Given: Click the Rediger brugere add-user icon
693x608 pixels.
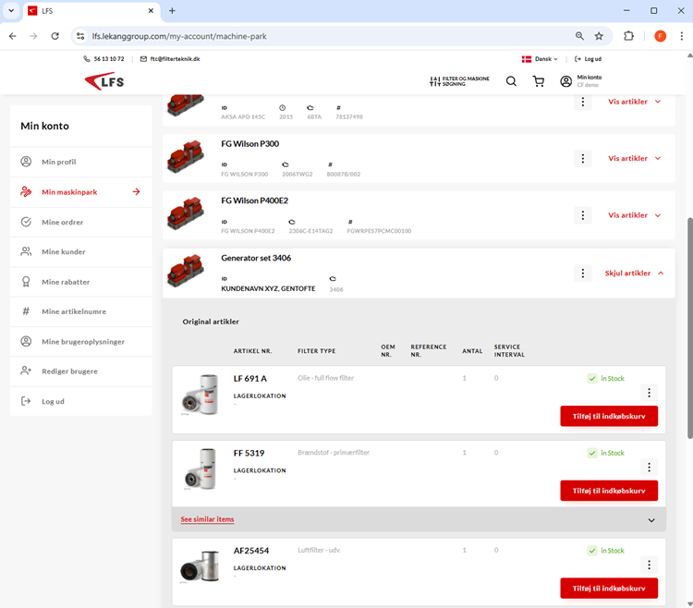Looking at the screenshot, I should [26, 371].
